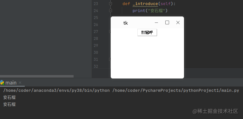Click the 打招呼 button in tk window
Screen dimensions: 243x119
pyautogui.click(x=147, y=33)
